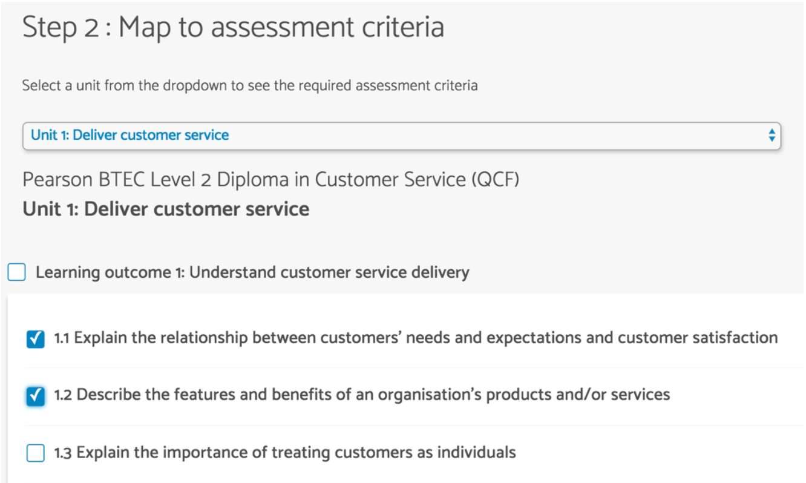Uncheck criterion 1.1 checkbox

pyautogui.click(x=36, y=338)
